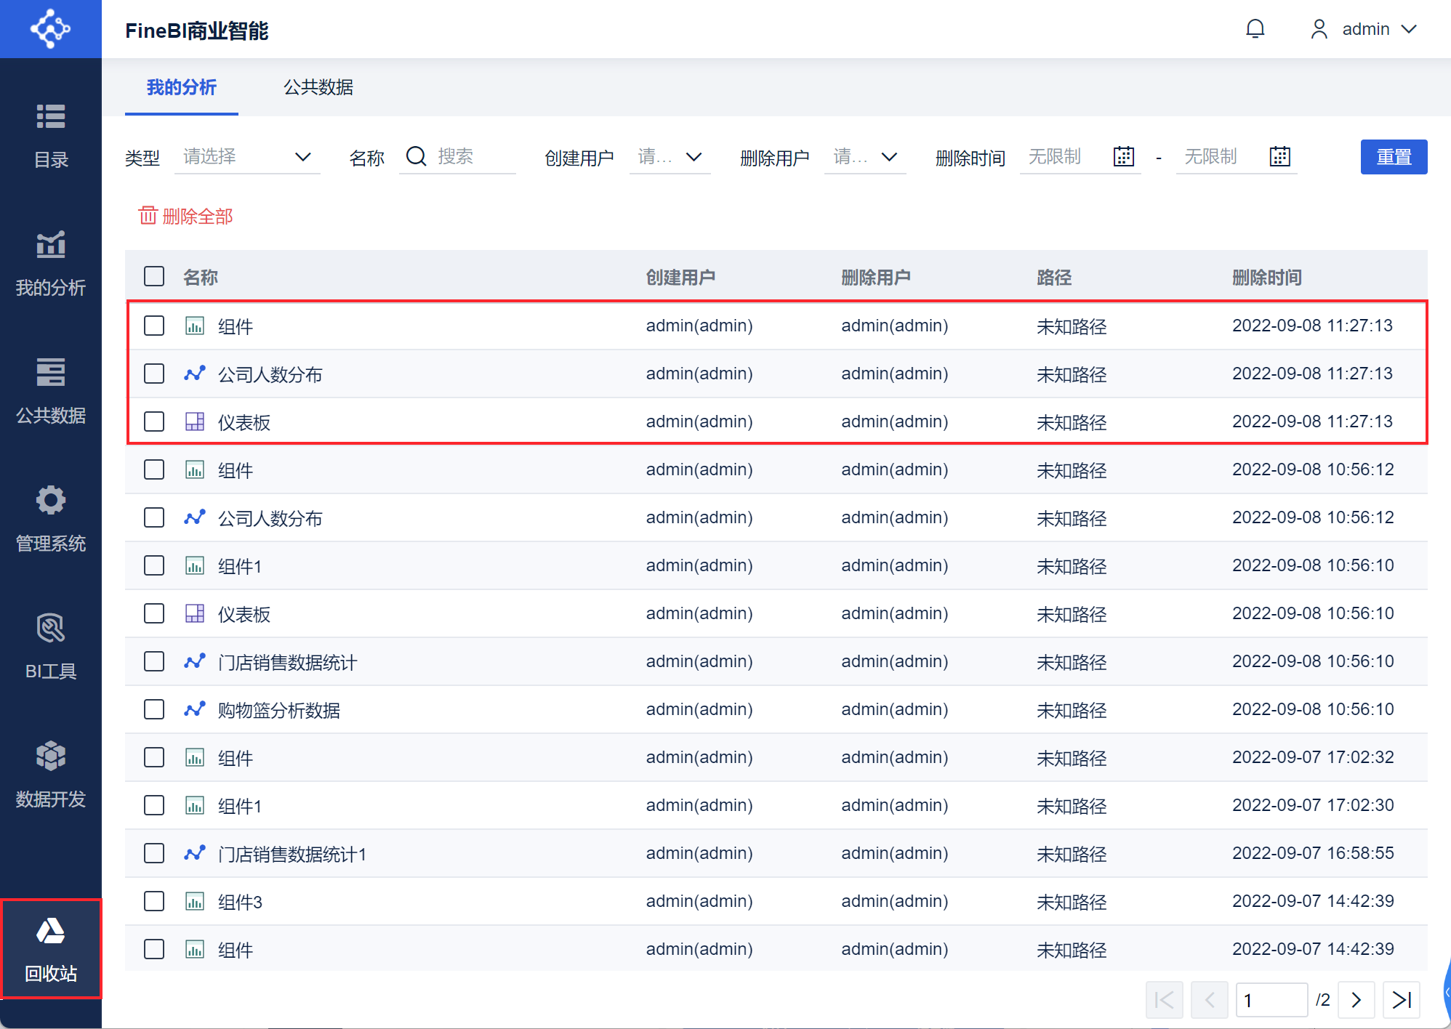The width and height of the screenshot is (1451, 1029).
Task: Click the 回收站 recycle bin icon
Action: click(50, 931)
